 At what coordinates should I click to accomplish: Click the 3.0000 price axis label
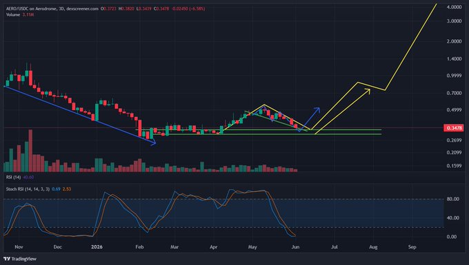(x=454, y=21)
